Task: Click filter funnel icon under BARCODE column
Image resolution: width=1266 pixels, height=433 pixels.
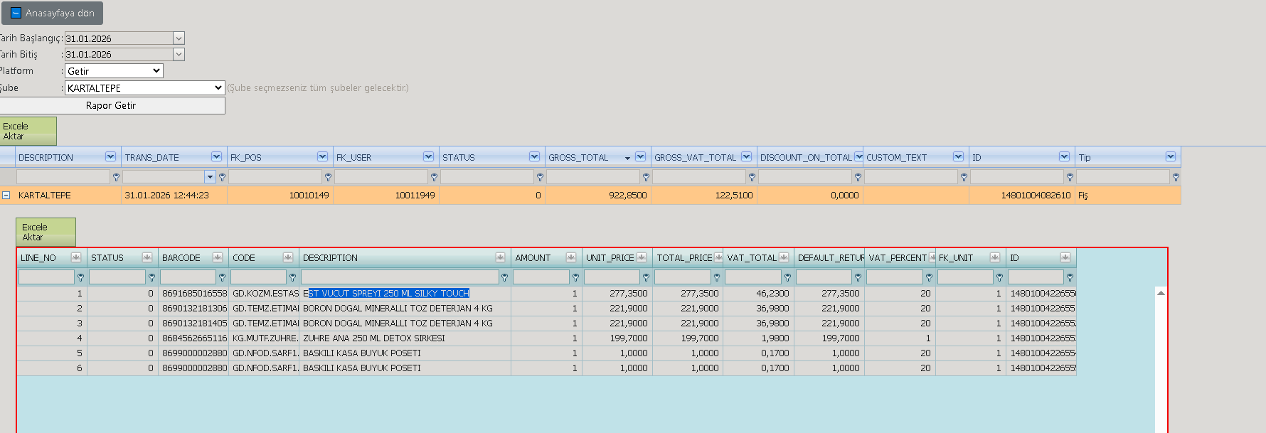Action: (222, 277)
